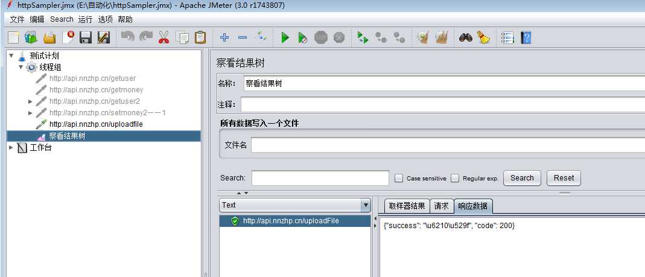This screenshot has width=645, height=277.
Task: Select the 工作台 tree item
Action: [x=40, y=148]
